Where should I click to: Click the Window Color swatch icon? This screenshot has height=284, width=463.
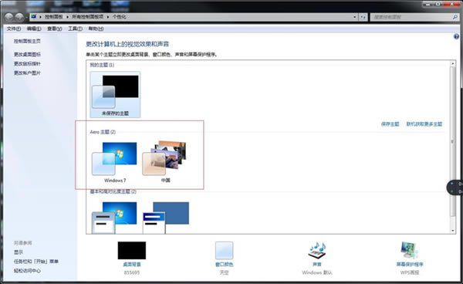[x=224, y=250]
